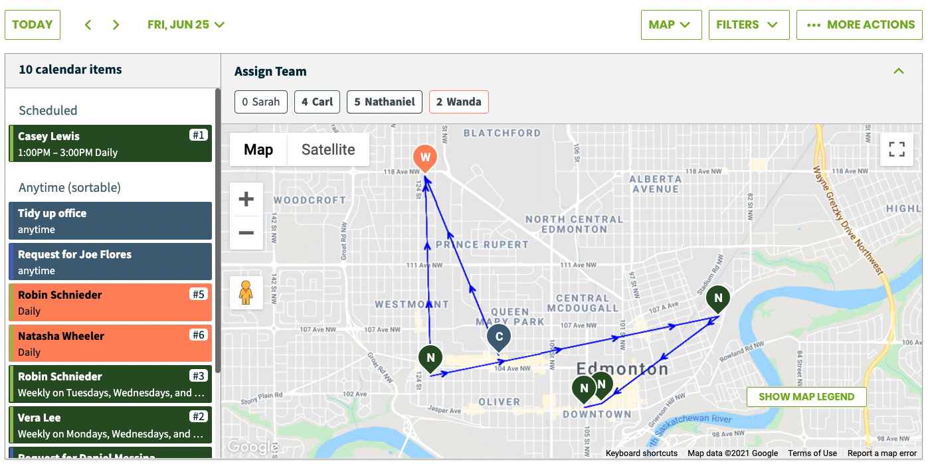Toggle the Sarah team filter
The height and width of the screenshot is (464, 928).
tap(261, 102)
